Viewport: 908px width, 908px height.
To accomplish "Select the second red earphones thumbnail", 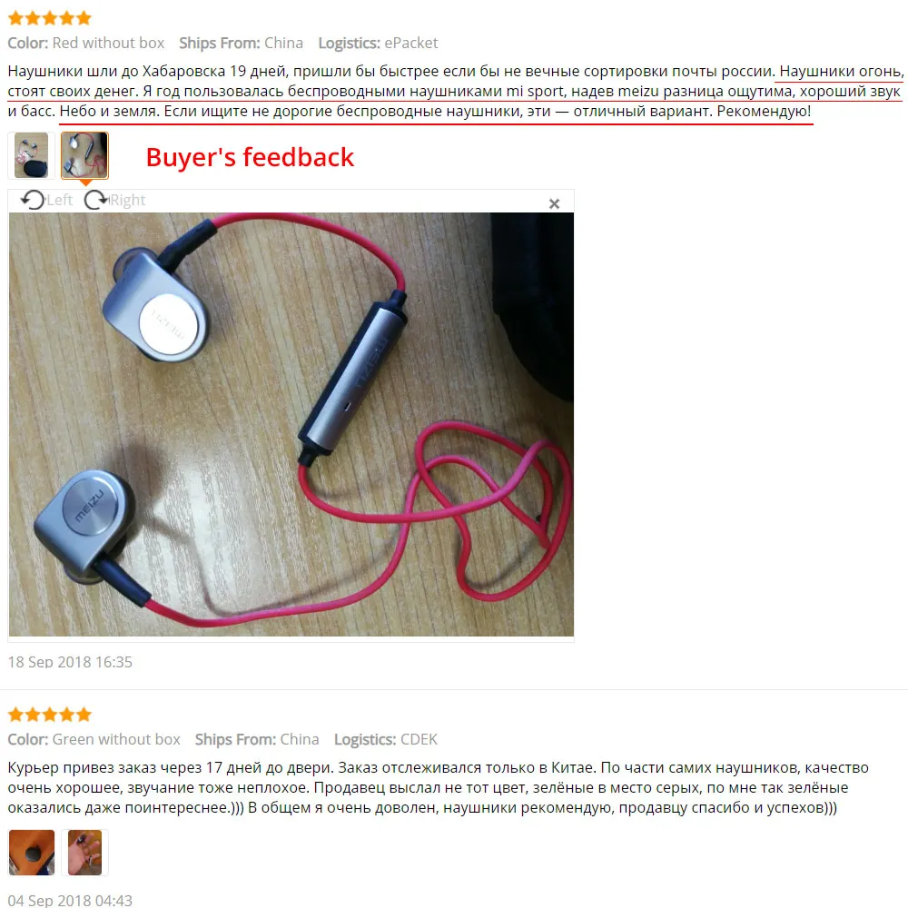I will [x=84, y=155].
